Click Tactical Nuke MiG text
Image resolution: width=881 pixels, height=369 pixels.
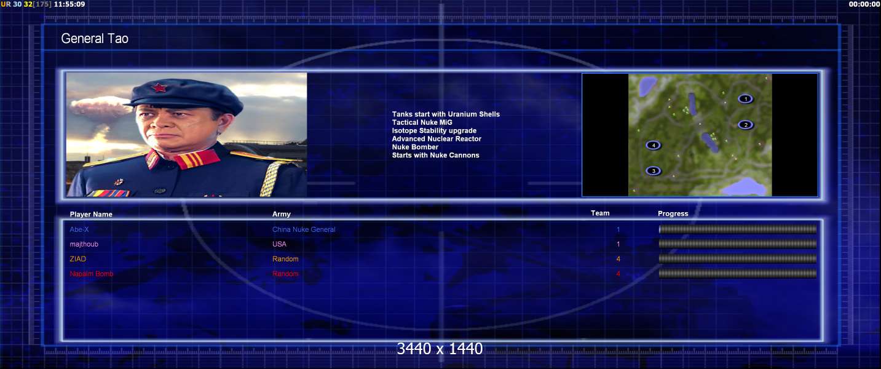pos(422,122)
